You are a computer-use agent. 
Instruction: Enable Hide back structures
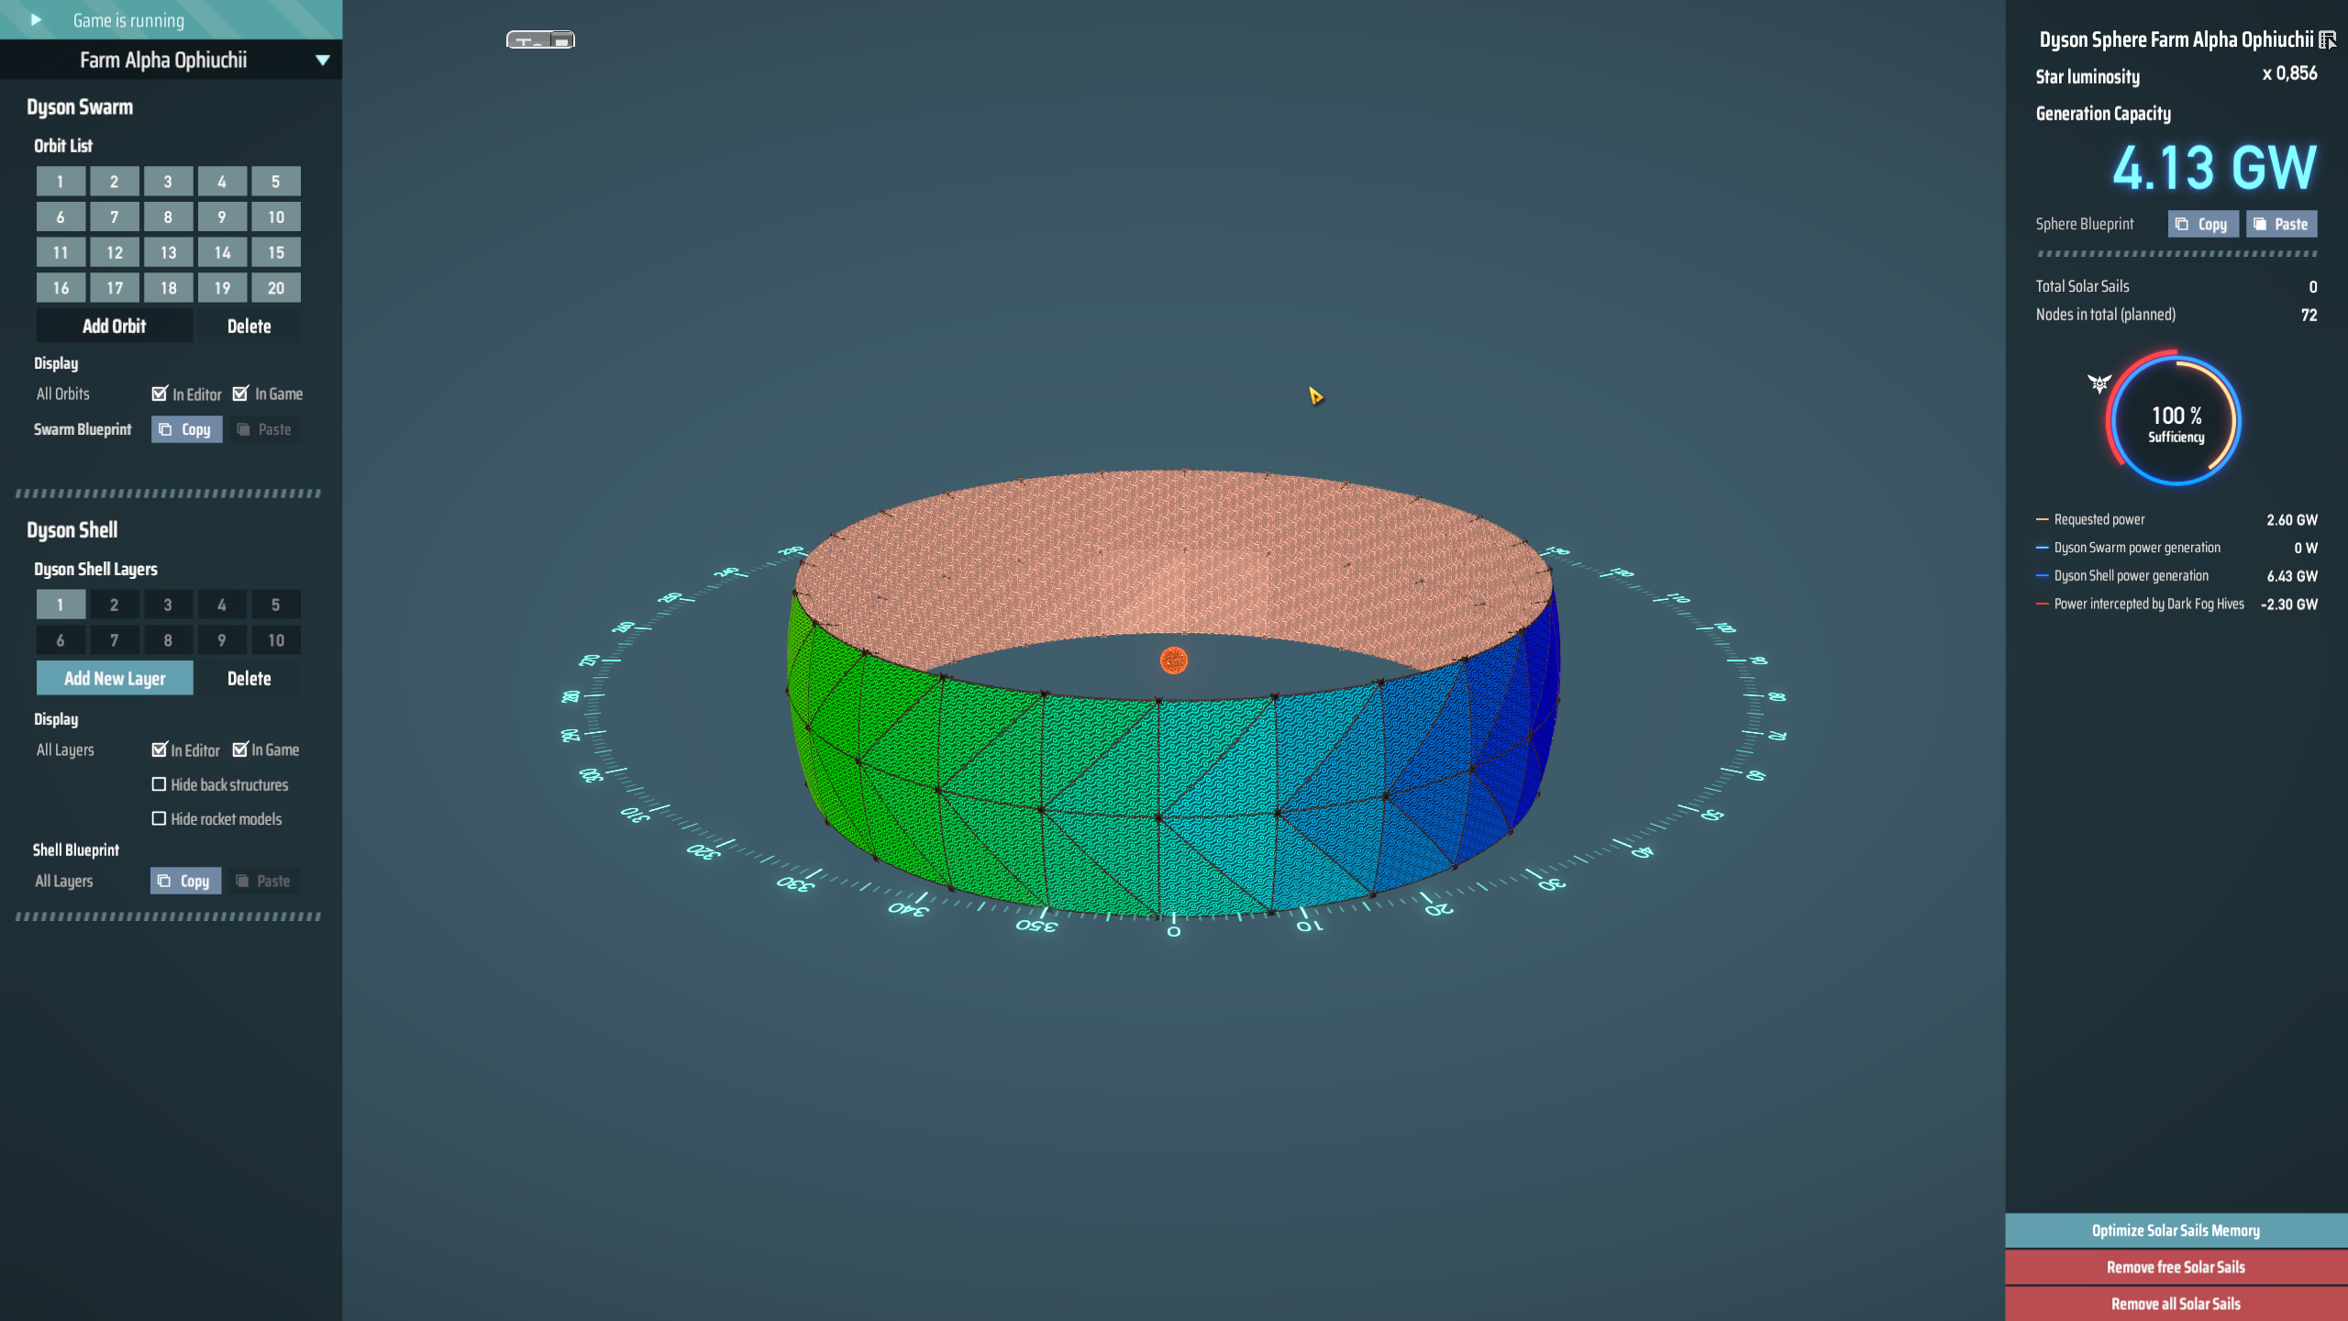point(158,784)
